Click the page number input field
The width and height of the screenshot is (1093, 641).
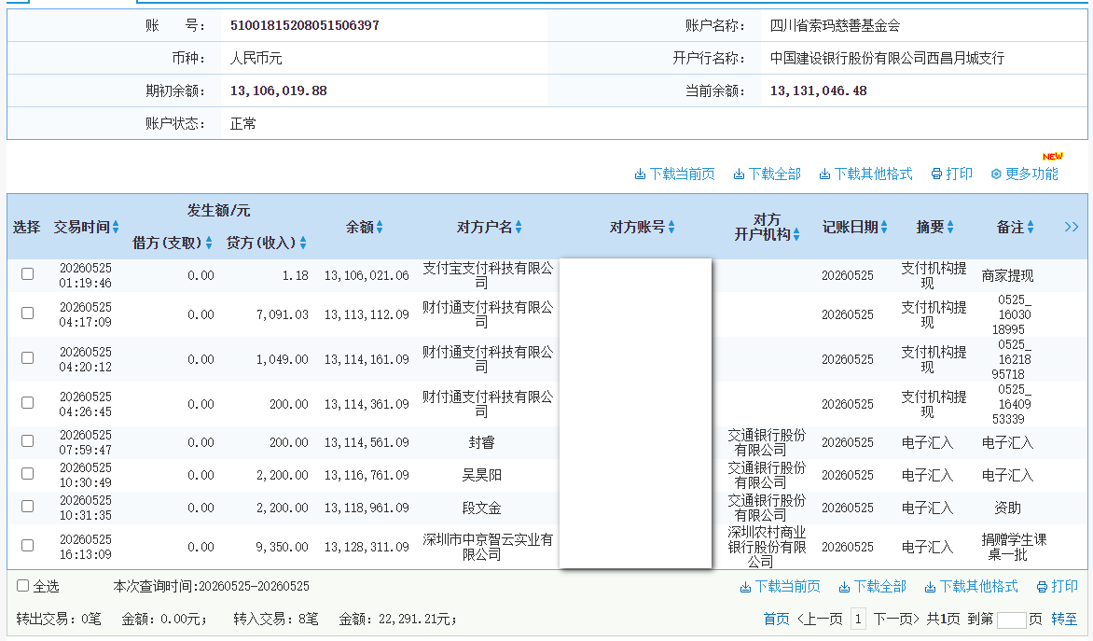tap(1011, 620)
